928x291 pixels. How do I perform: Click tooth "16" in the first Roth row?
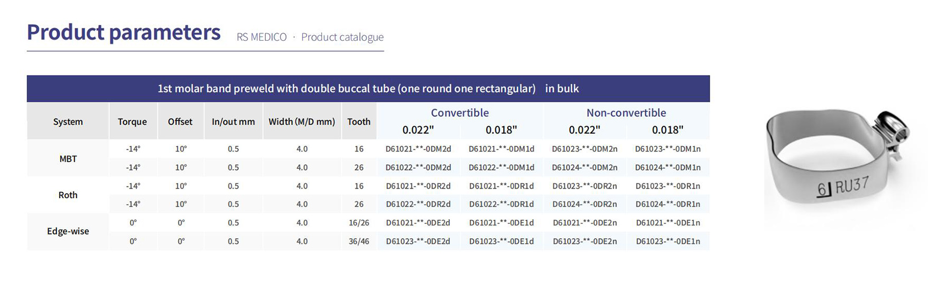click(x=359, y=186)
